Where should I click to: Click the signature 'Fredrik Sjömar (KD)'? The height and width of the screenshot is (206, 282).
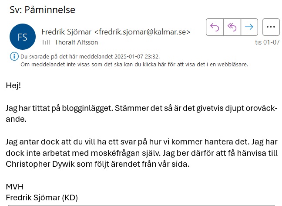click(41, 198)
